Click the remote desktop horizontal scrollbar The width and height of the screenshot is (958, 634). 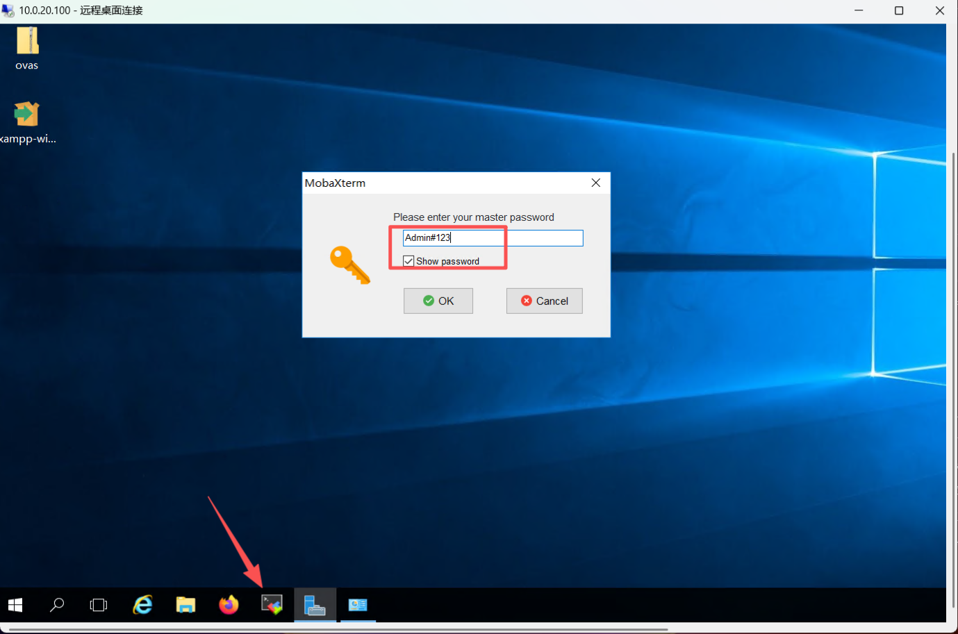(x=338, y=630)
